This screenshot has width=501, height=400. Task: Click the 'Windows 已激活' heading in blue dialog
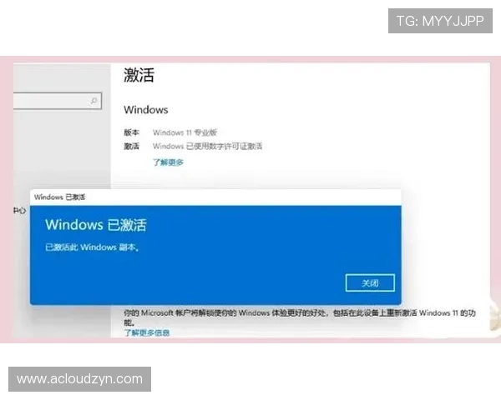(96, 225)
